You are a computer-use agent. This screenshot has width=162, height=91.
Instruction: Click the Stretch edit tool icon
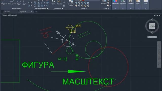point(35,6)
